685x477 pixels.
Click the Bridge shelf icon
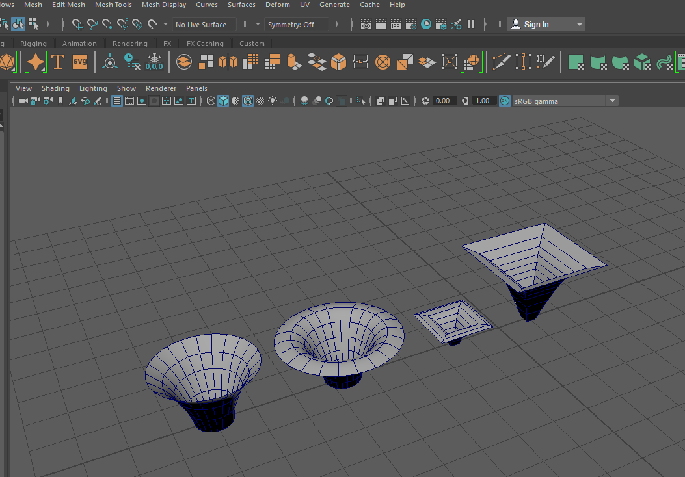tap(317, 62)
